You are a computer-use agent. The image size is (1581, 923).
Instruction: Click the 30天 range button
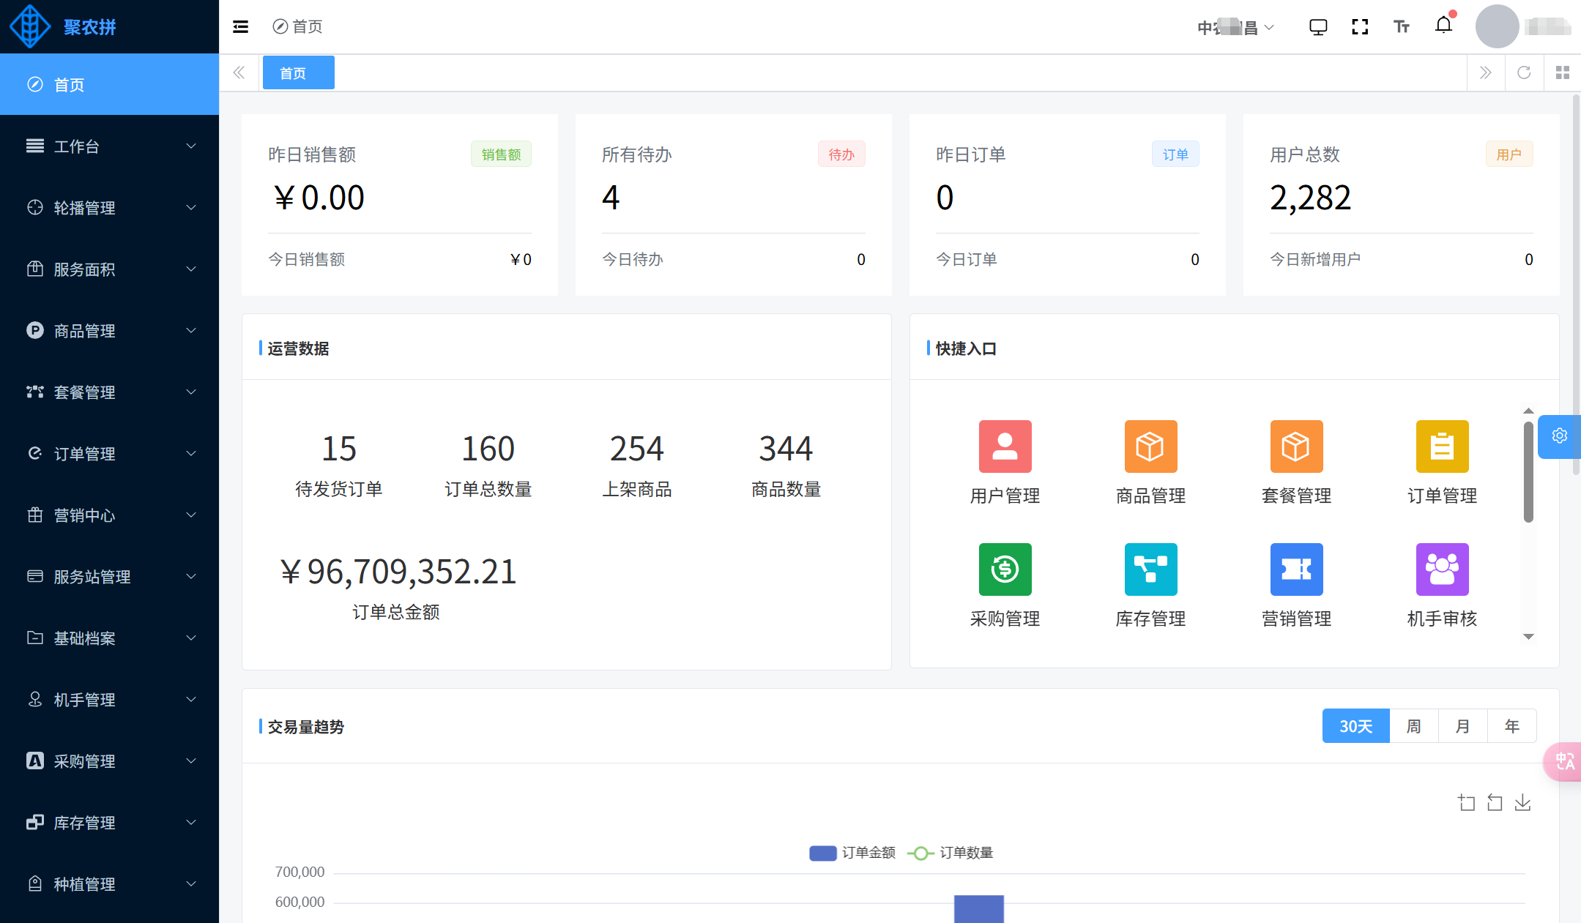pos(1355,726)
